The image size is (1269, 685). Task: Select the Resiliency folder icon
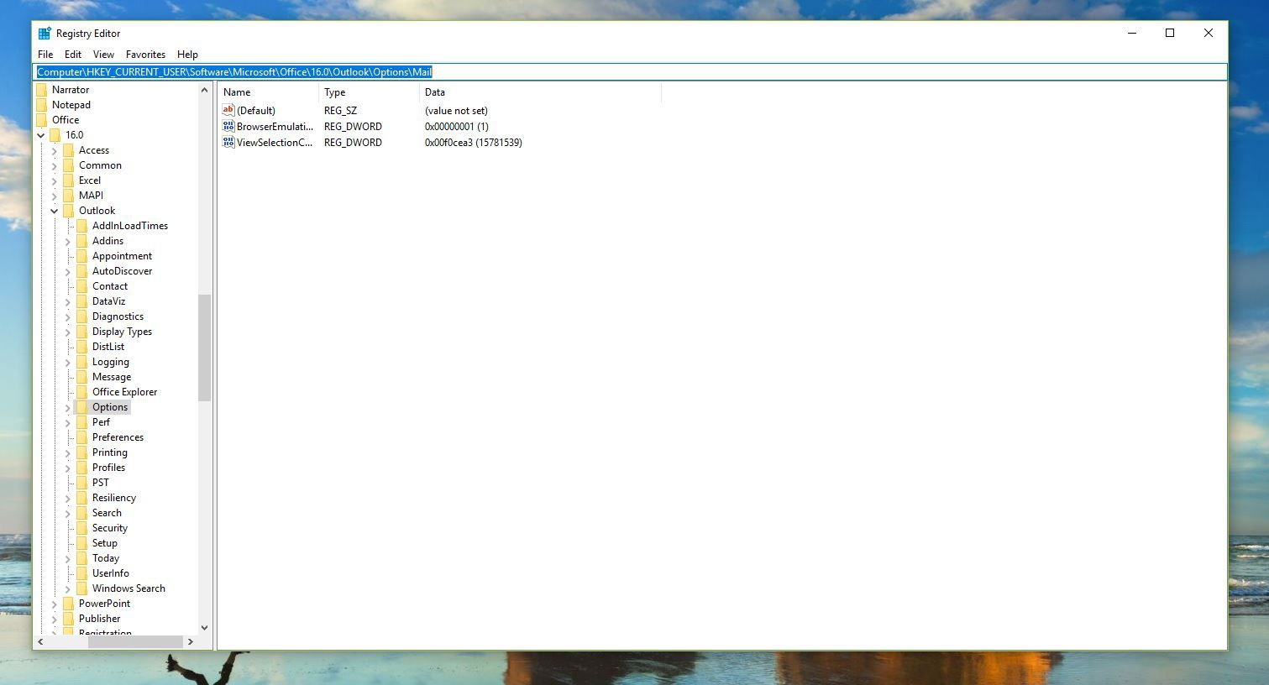coord(81,498)
